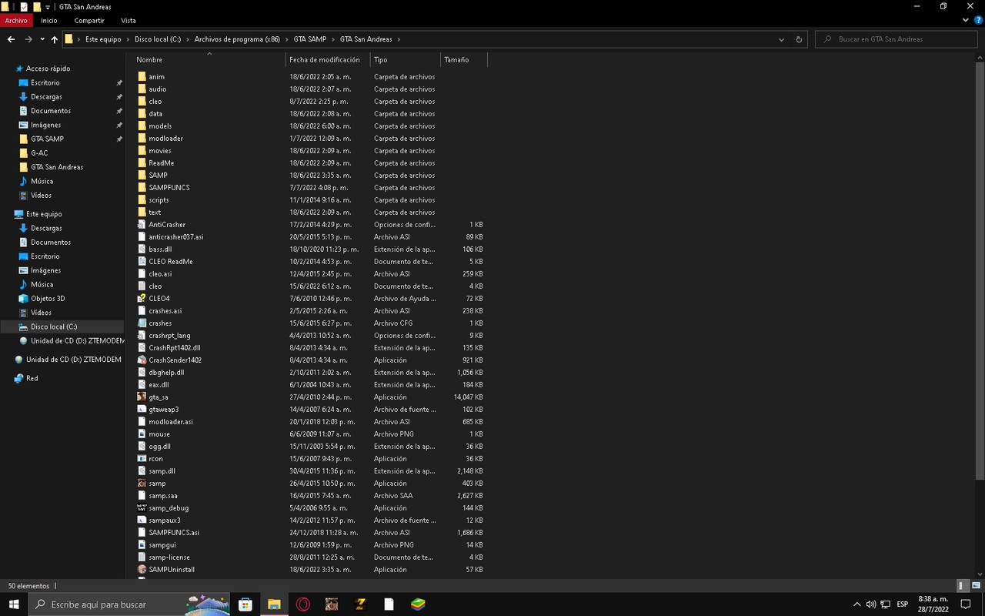Click the Objetos 3D icon in sidebar
985x616 pixels.
point(24,299)
